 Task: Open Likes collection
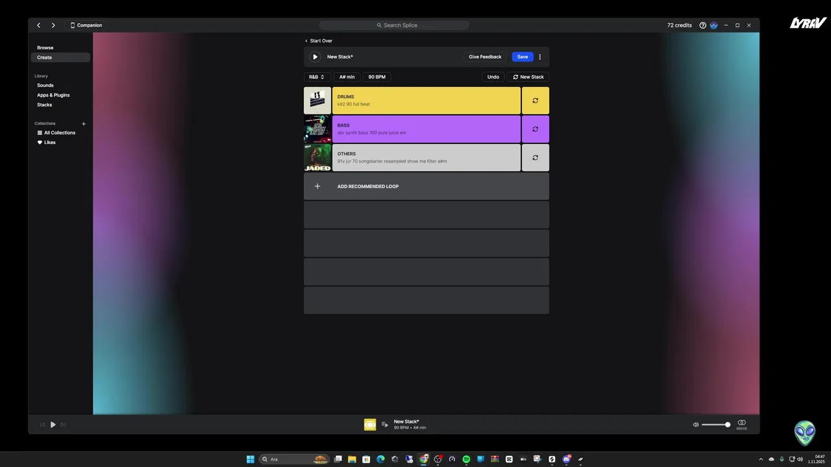pyautogui.click(x=47, y=143)
